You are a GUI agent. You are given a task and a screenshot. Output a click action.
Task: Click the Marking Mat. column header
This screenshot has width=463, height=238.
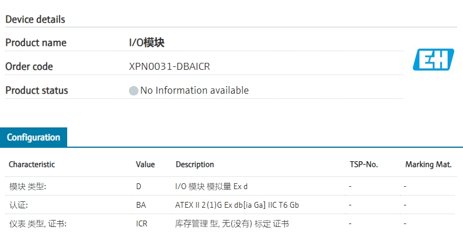(x=428, y=165)
